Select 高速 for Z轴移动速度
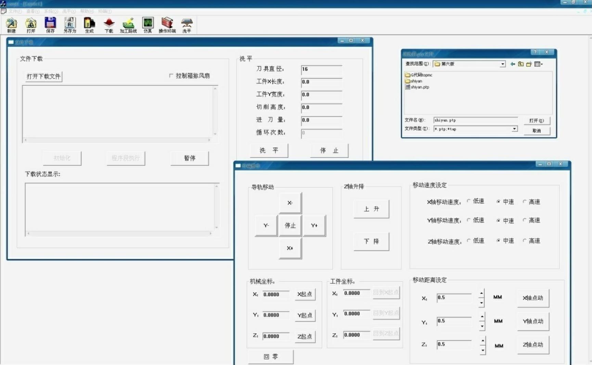 [x=524, y=241]
